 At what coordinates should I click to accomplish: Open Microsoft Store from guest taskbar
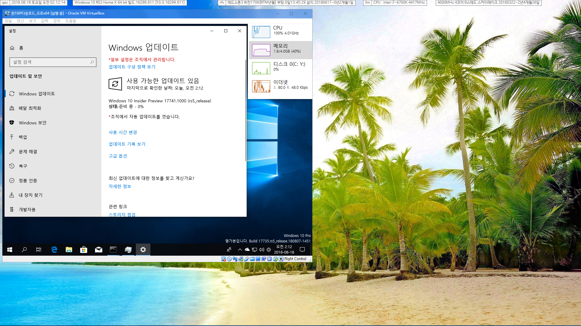pos(84,250)
